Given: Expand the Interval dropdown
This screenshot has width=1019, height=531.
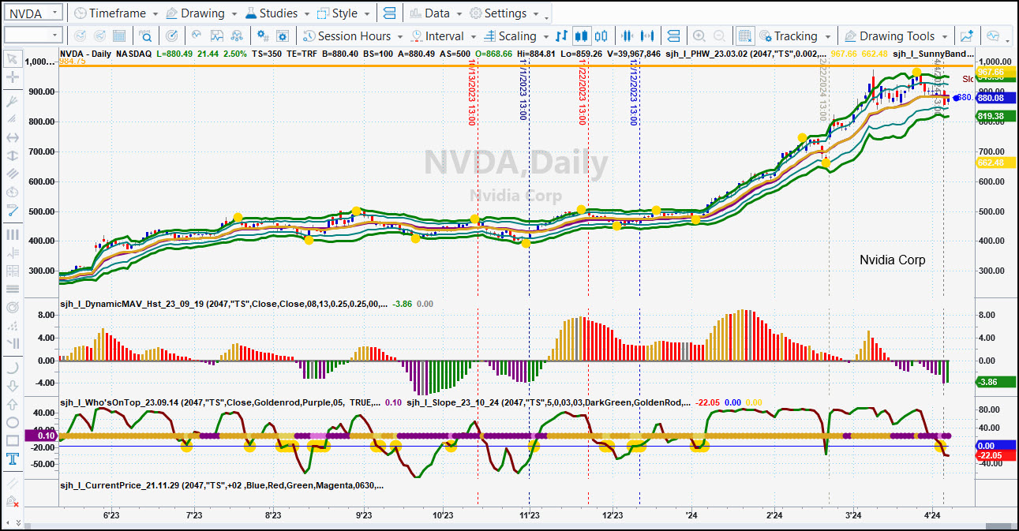Looking at the screenshot, I should coord(473,36).
